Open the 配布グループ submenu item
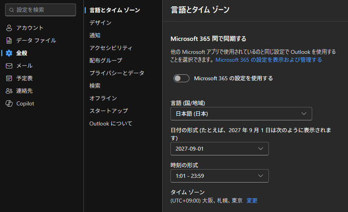The image size is (348, 212). tap(106, 61)
